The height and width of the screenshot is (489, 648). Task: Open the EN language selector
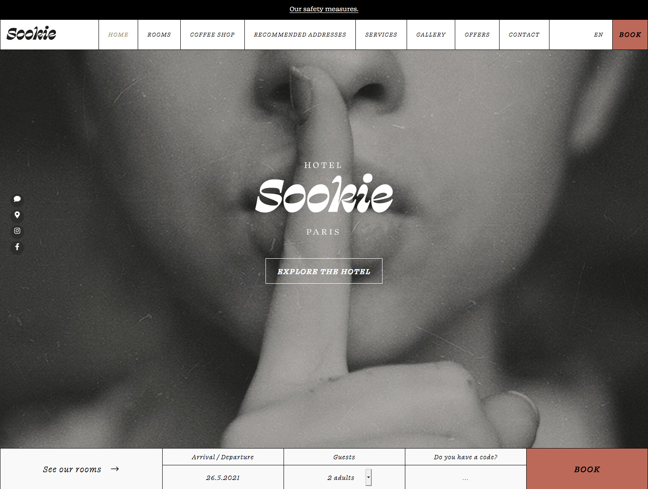[x=599, y=35]
